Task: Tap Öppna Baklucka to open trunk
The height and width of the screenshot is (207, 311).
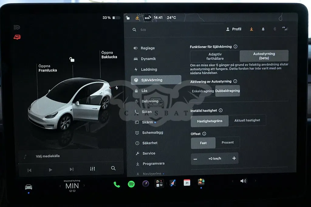Action: (x=109, y=55)
